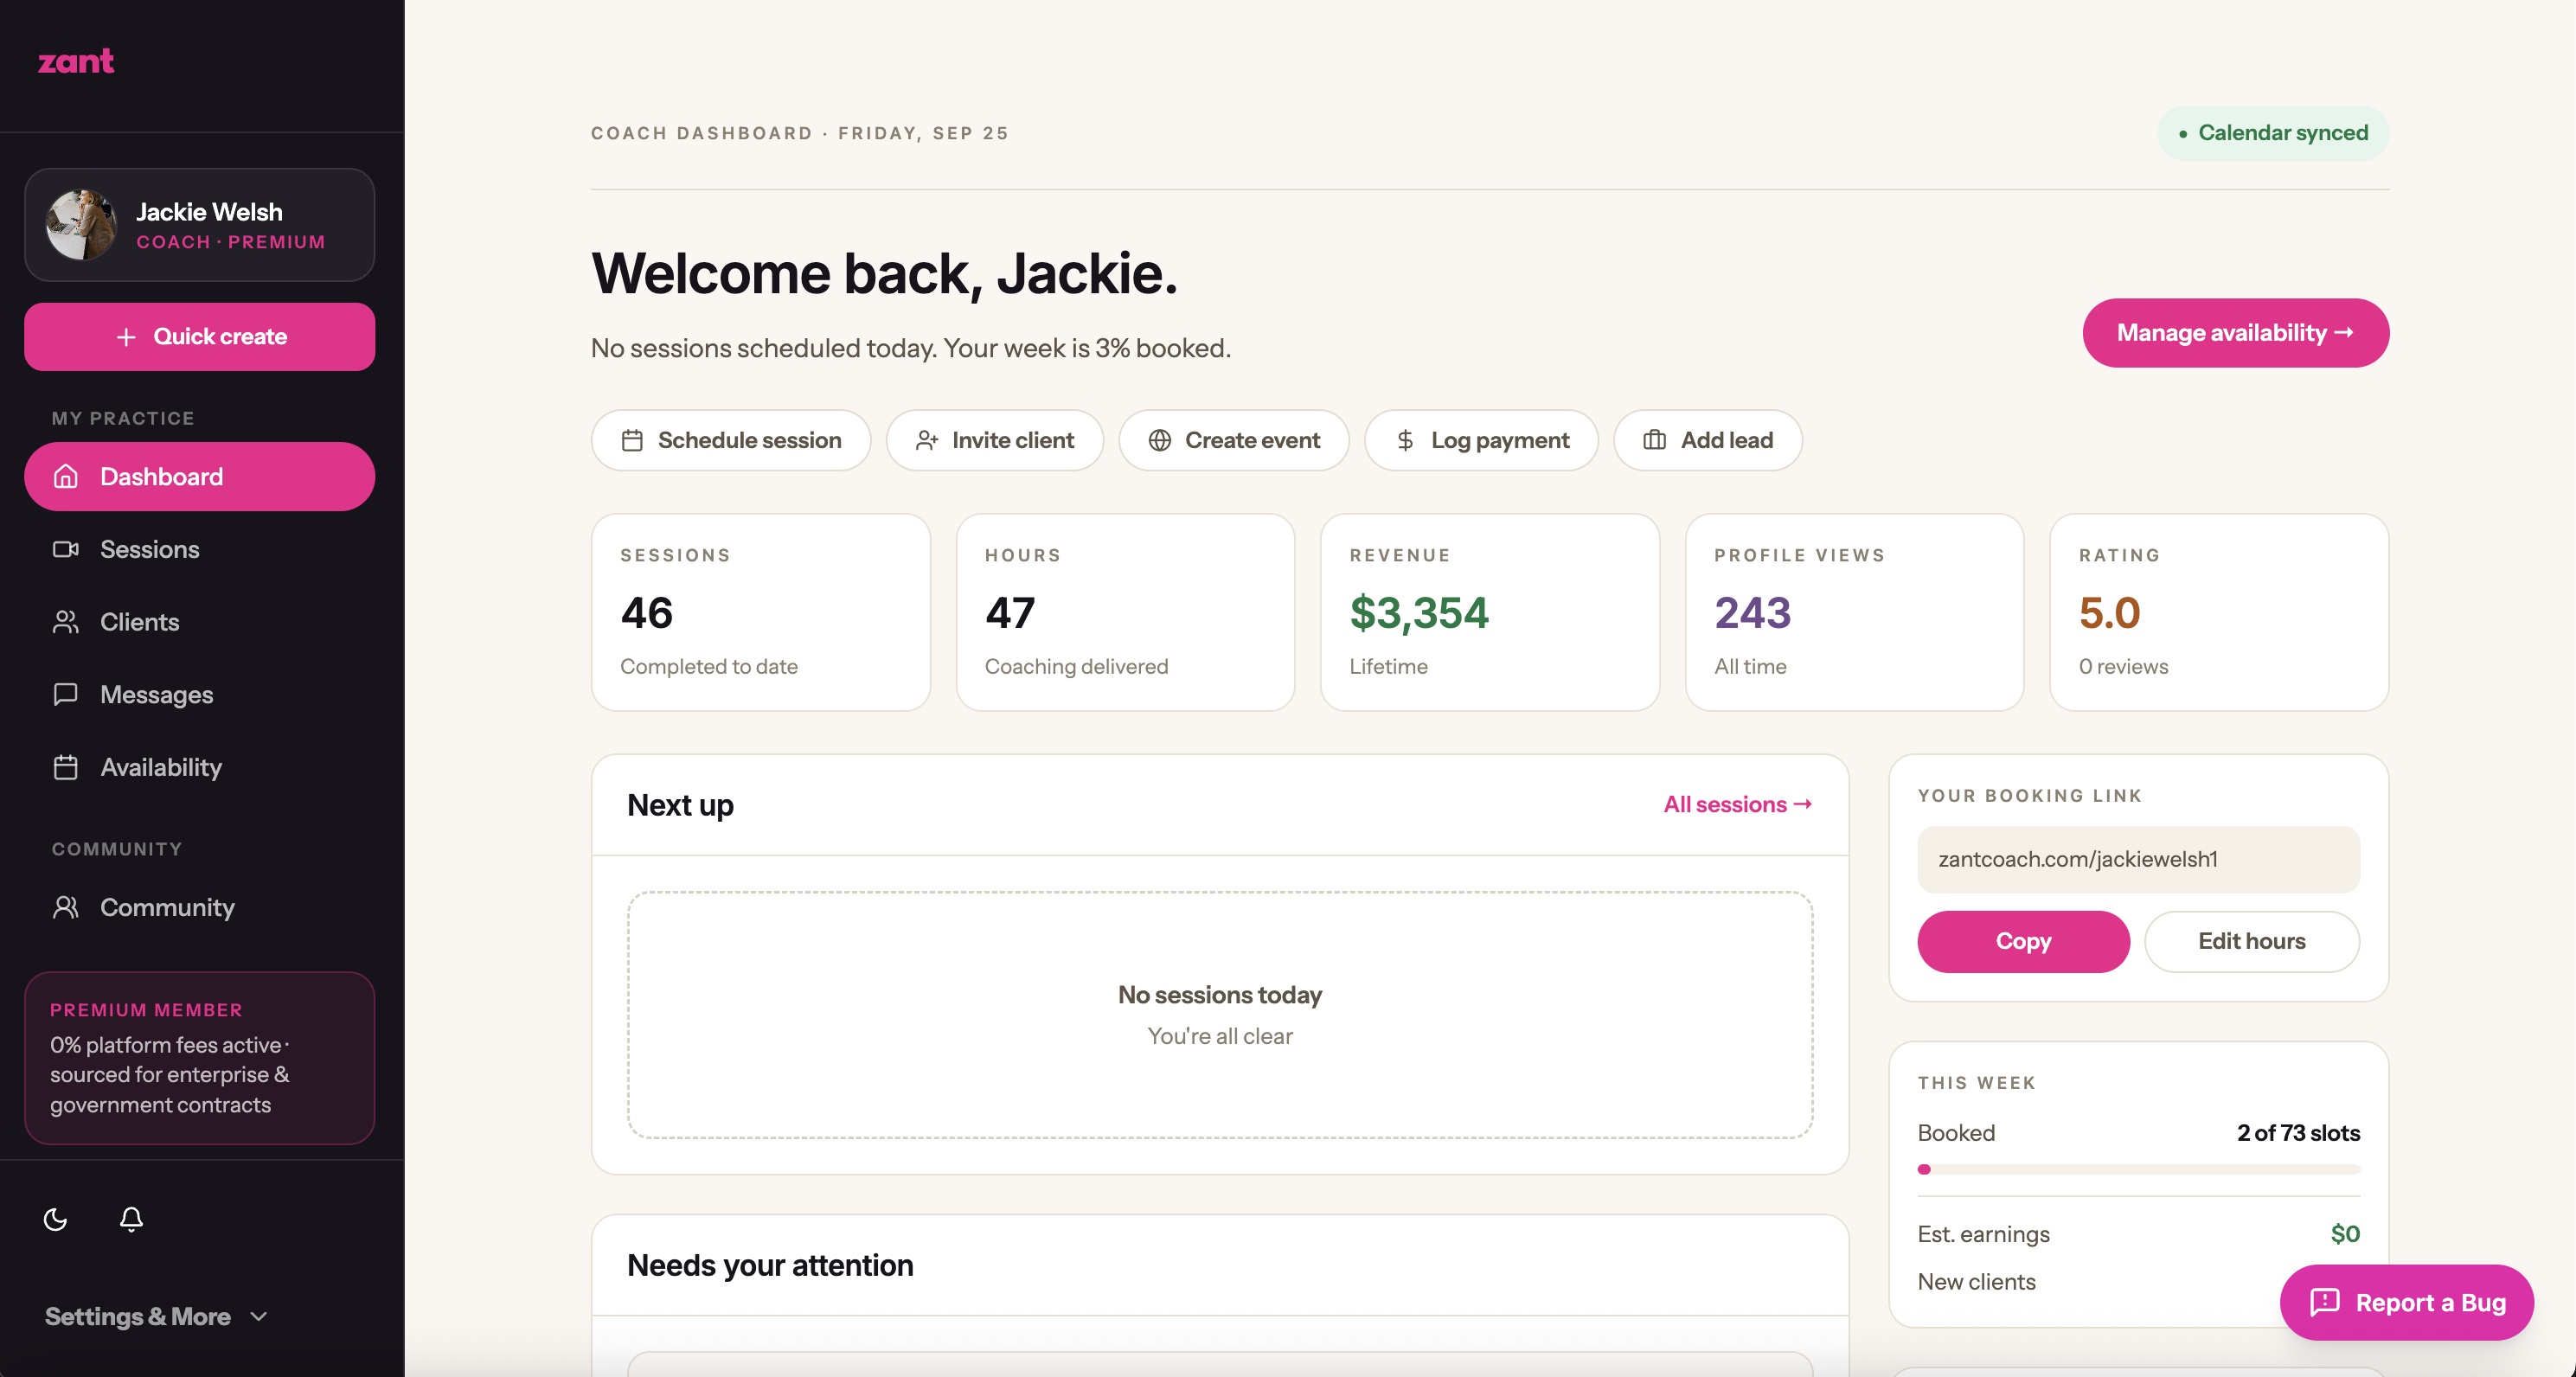Click the Quick create button
This screenshot has height=1377, width=2576.
click(200, 337)
